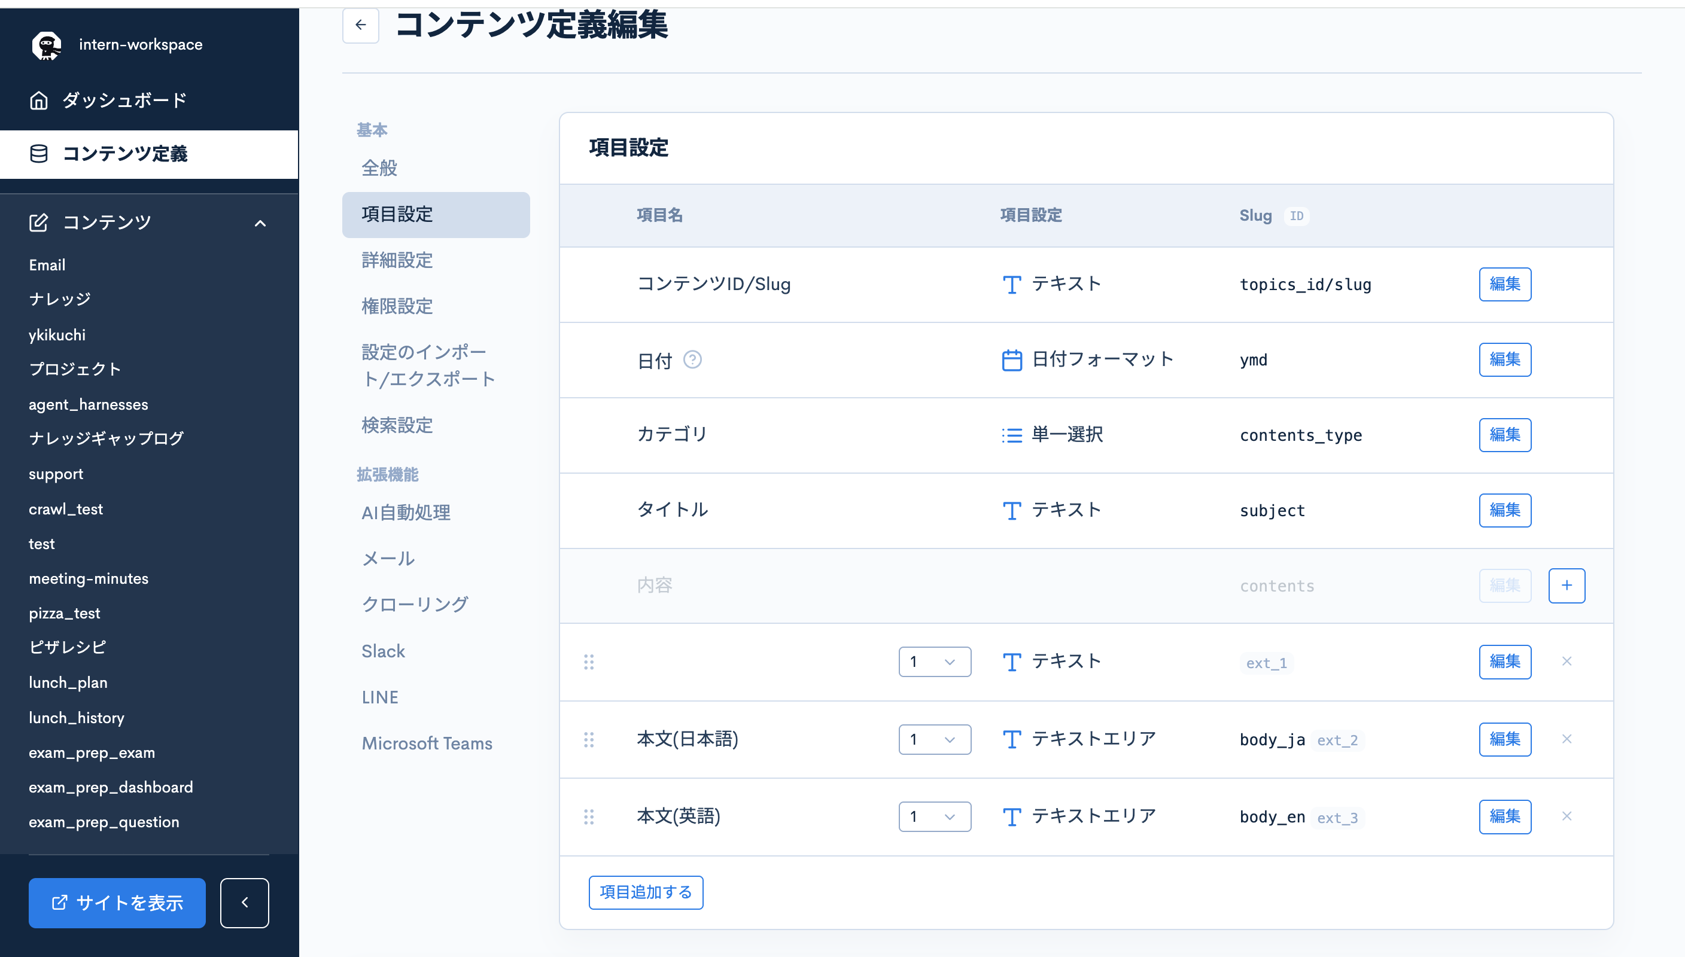Viewport: 1685px width, 957px height.
Task: Go to ダッシュボード in the sidebar
Action: (149, 100)
